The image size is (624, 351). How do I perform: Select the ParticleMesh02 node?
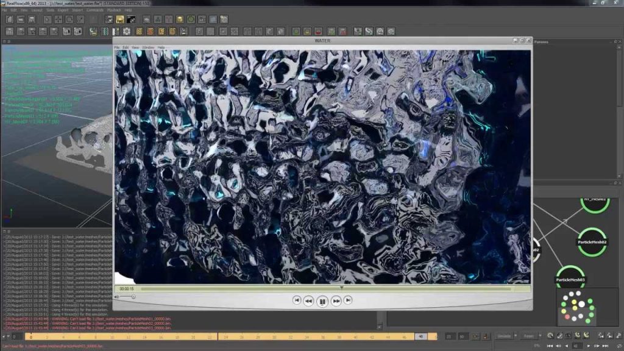(x=592, y=242)
